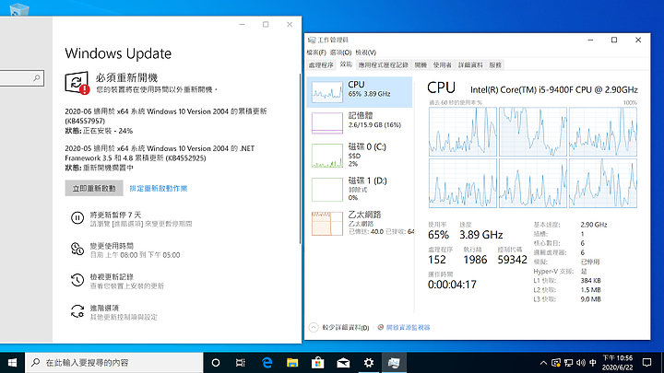
Task: Open Microsoft Store from the taskbar
Action: [x=317, y=363]
